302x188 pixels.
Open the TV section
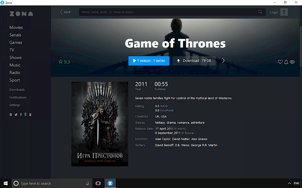(12, 50)
